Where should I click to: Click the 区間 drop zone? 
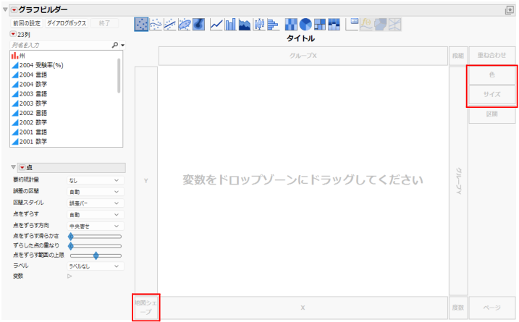(492, 114)
